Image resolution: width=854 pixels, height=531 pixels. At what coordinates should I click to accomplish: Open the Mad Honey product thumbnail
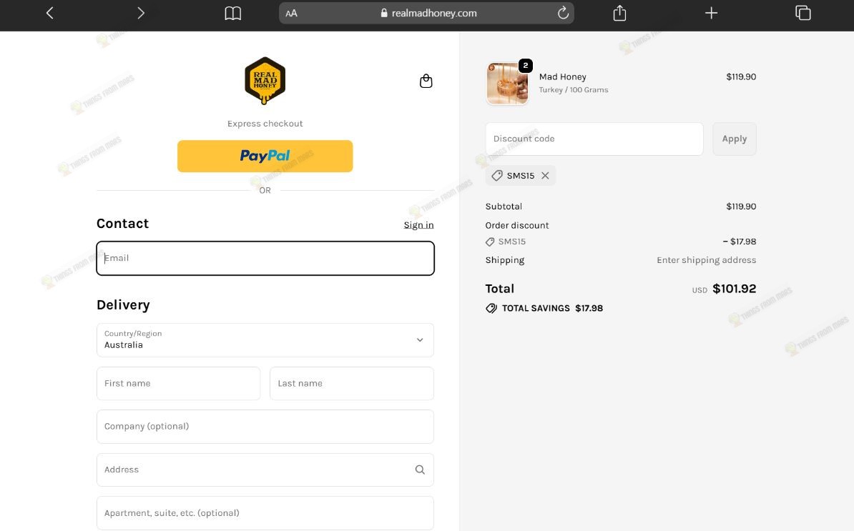tap(507, 83)
